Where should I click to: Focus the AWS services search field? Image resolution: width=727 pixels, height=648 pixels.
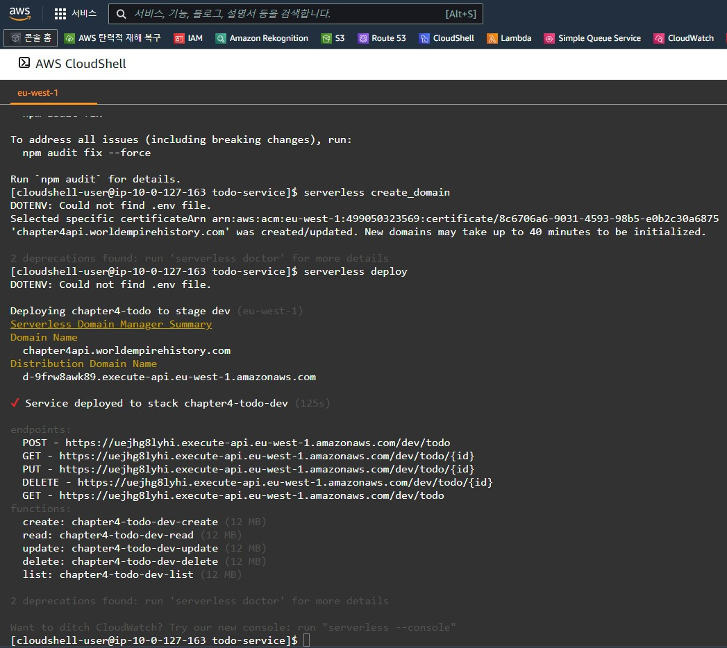(x=295, y=14)
